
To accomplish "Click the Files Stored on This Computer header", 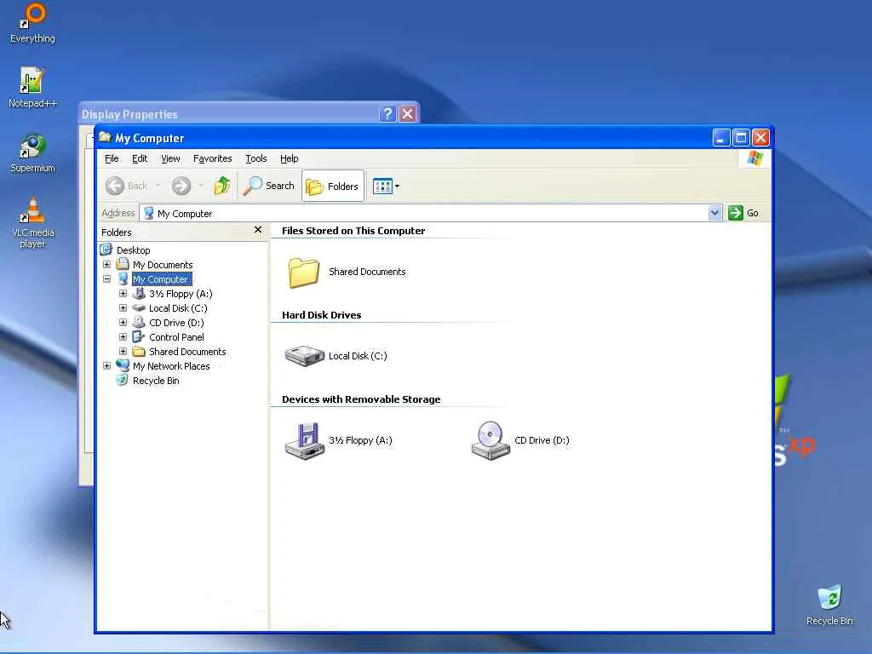I will pos(353,231).
